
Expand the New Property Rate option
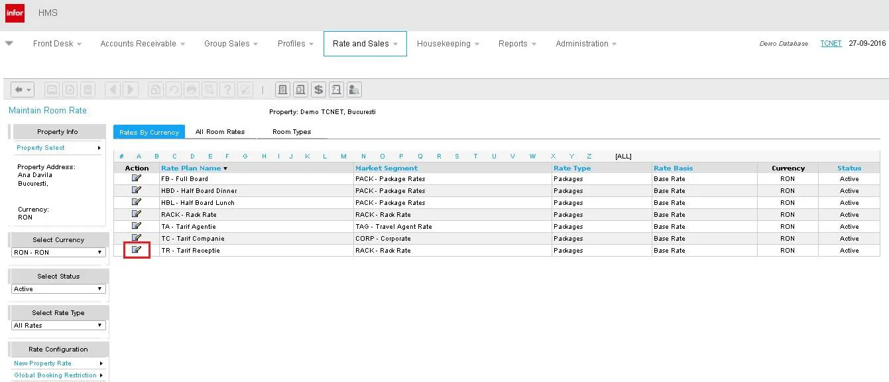click(x=58, y=363)
